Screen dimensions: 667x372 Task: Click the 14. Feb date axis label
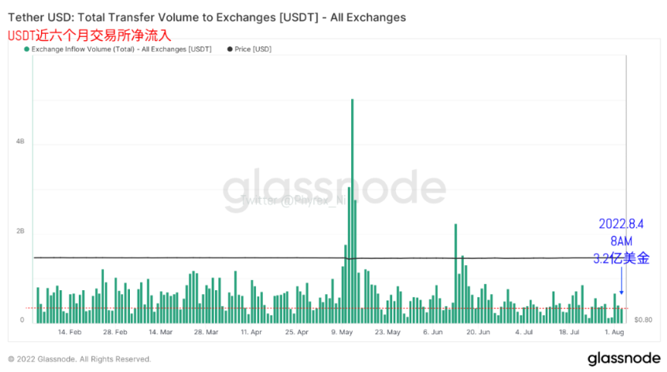point(69,332)
